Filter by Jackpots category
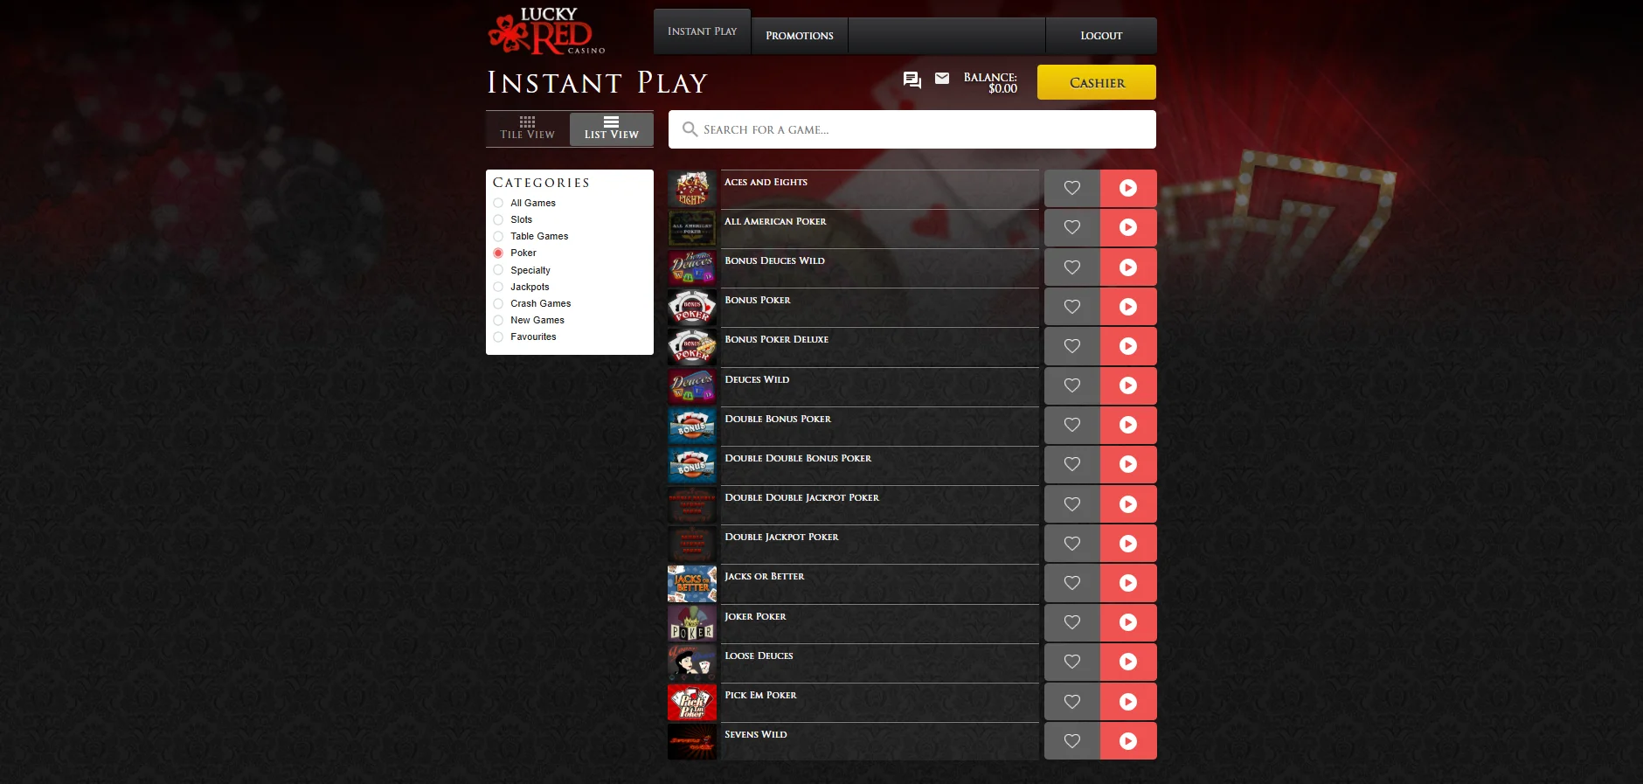The image size is (1643, 784). (498, 287)
